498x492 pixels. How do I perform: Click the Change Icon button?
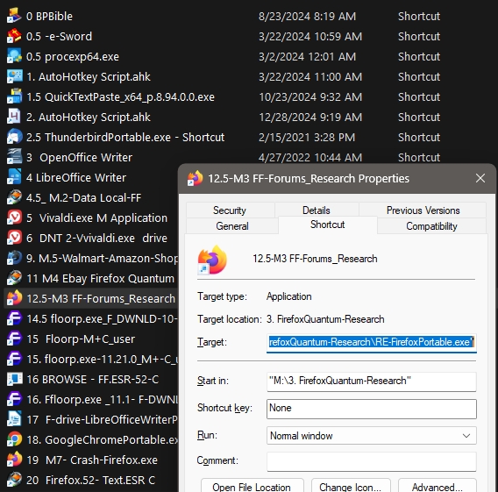pyautogui.click(x=351, y=486)
